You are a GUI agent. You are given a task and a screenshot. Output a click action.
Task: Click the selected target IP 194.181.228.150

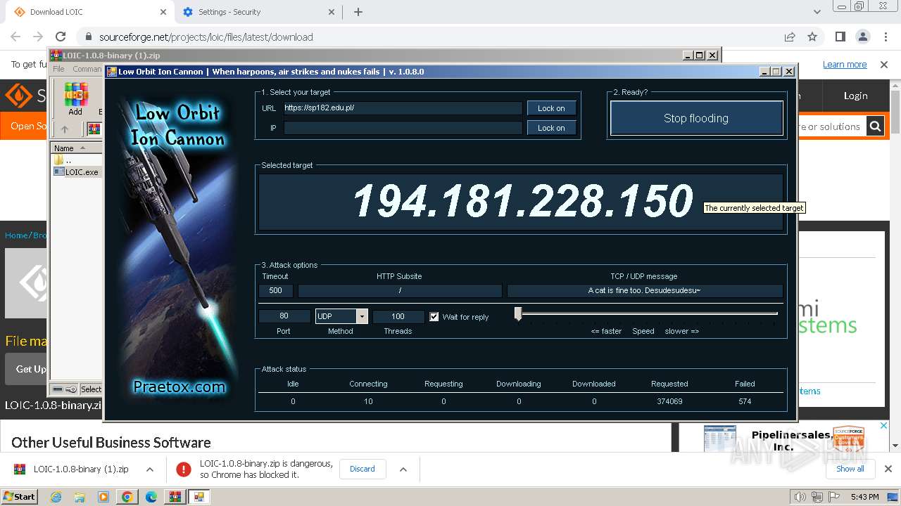[522, 201]
